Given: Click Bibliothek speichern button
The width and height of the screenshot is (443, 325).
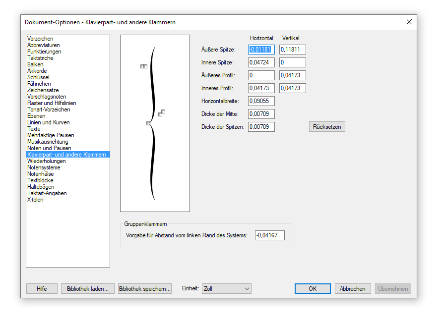Looking at the screenshot, I should [x=145, y=289].
